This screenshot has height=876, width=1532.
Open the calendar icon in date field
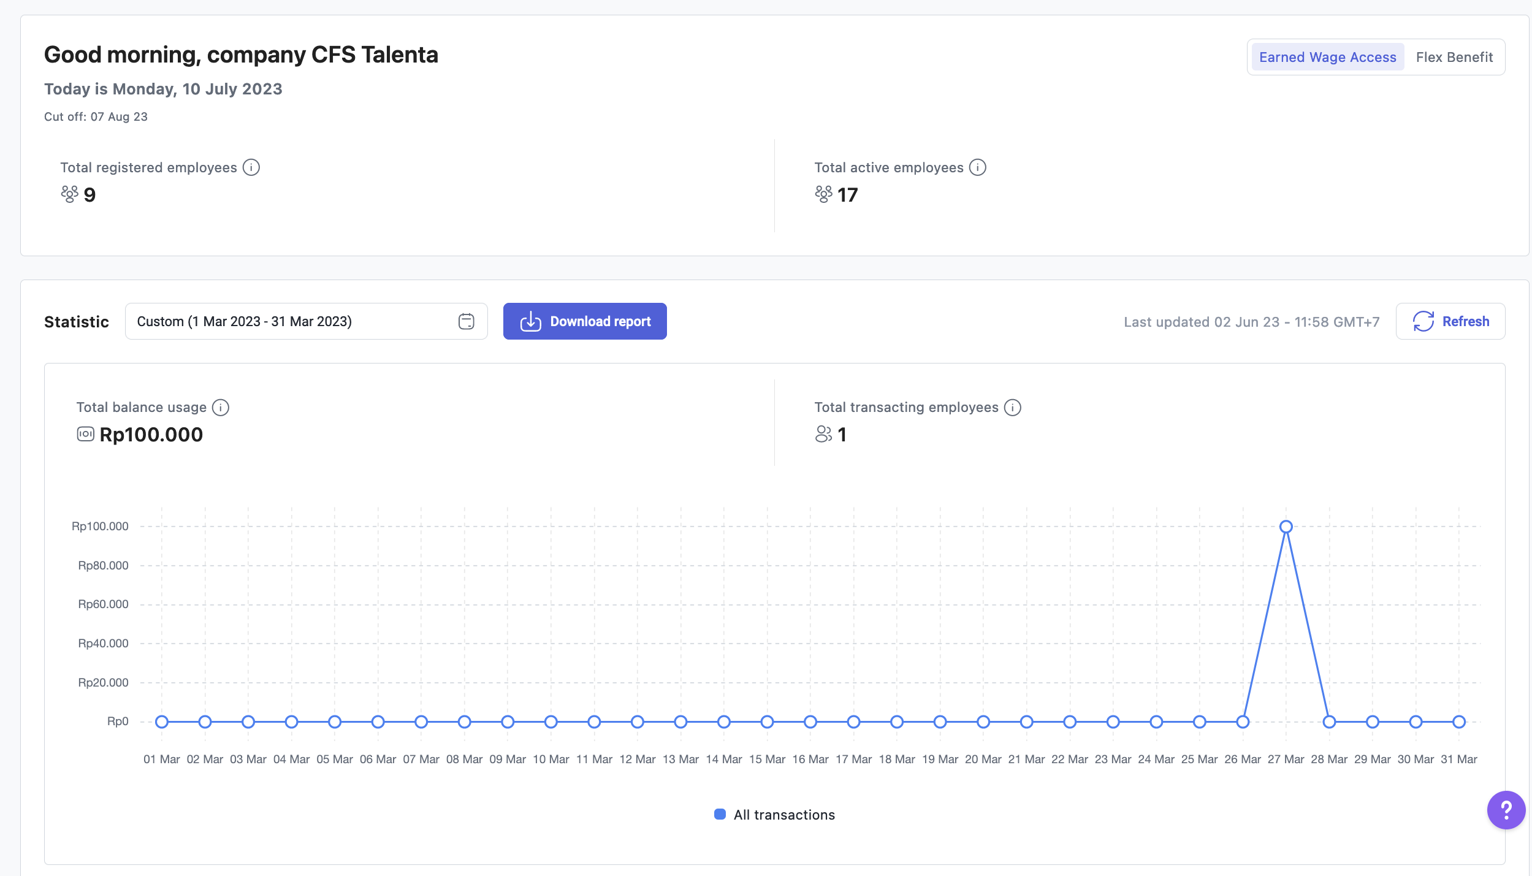pyautogui.click(x=467, y=321)
